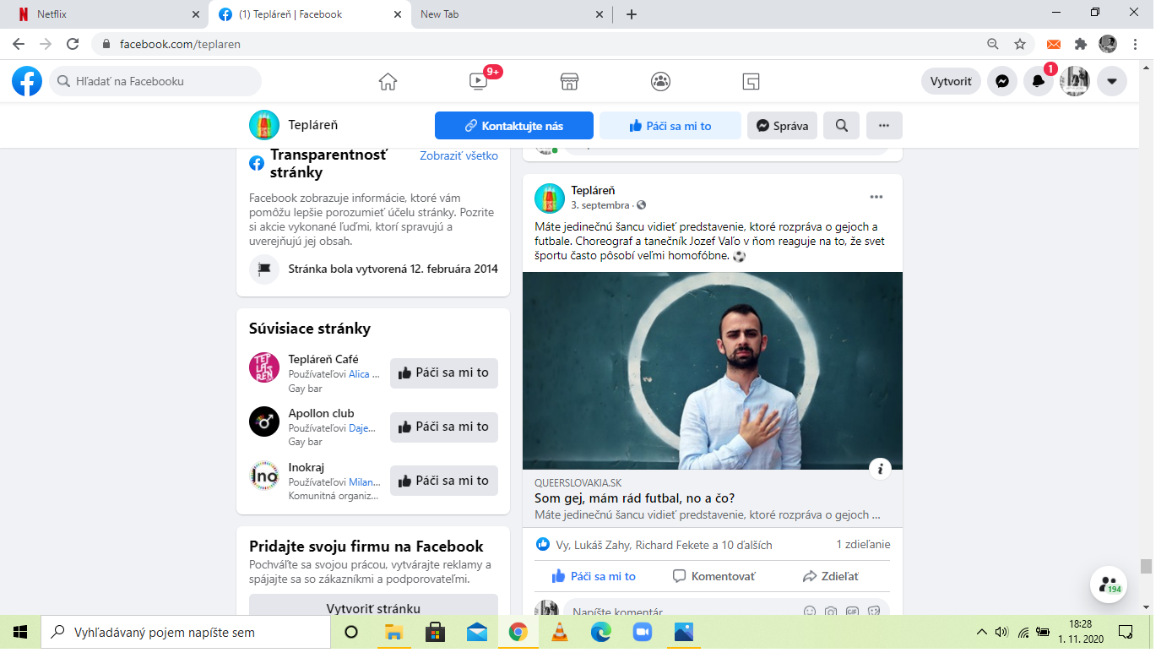1172x669 pixels.
Task: Toggle Páči sa mi to for Tepláreň page
Action: [670, 126]
